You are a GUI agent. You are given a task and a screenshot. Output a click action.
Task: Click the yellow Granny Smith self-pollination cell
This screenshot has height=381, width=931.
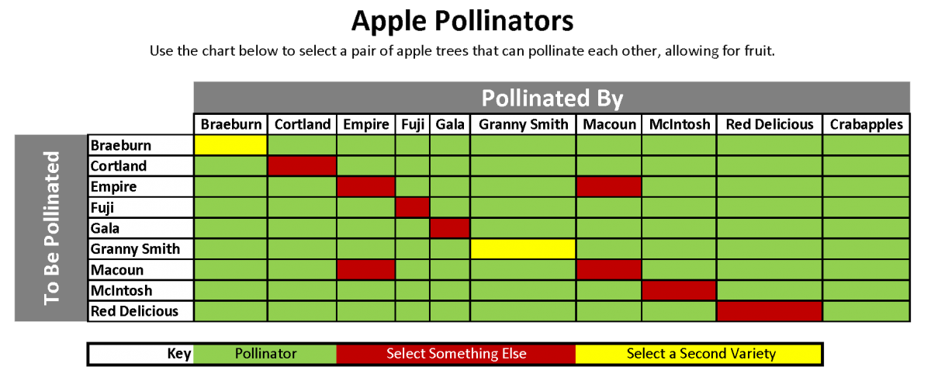522,249
